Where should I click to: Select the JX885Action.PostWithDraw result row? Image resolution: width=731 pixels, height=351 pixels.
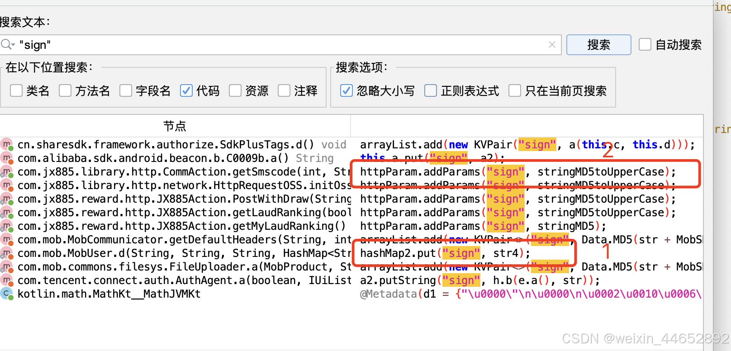[x=351, y=199]
